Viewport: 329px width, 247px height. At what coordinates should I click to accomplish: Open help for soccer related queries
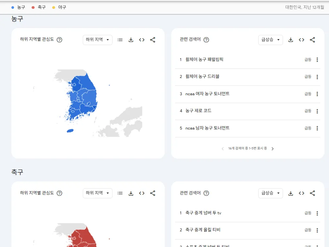[x=206, y=193]
